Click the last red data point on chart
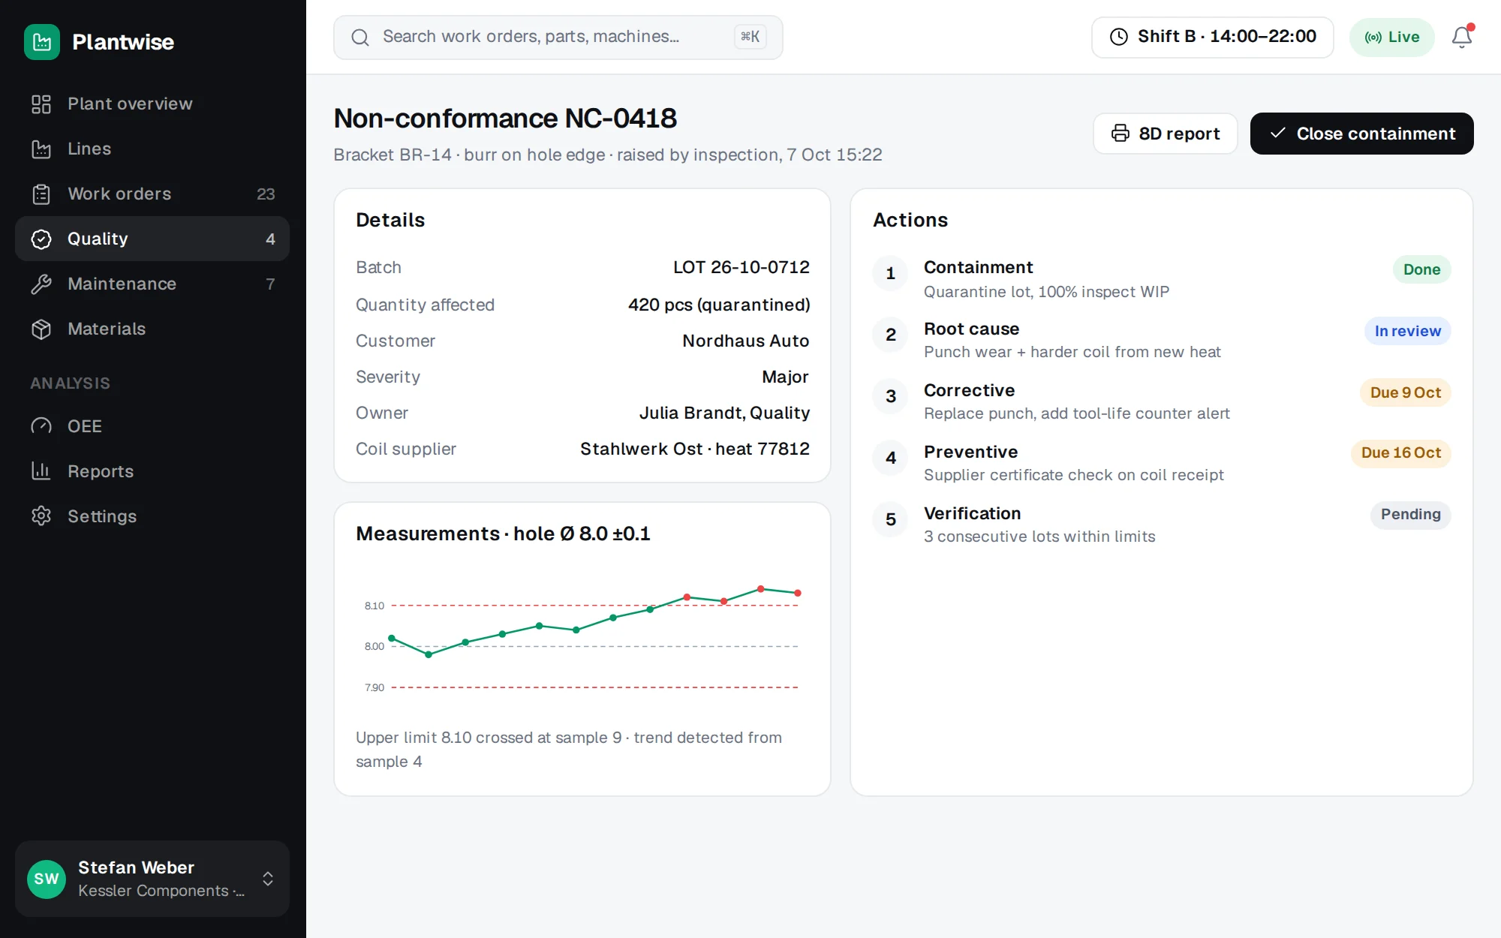 pyautogui.click(x=798, y=593)
